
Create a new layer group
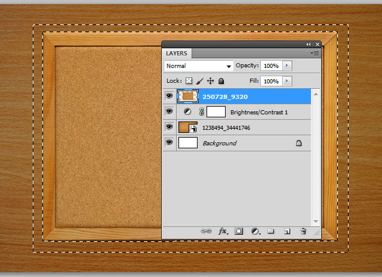(270, 231)
